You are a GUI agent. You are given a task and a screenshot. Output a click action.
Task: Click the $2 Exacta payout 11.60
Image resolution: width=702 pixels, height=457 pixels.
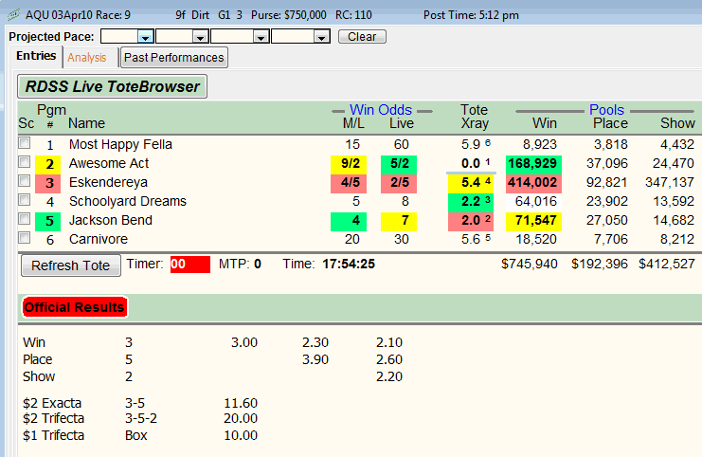pyautogui.click(x=241, y=403)
